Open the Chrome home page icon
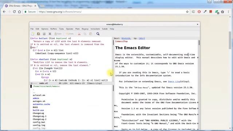The width and height of the screenshot is (233, 131). tap(19, 12)
